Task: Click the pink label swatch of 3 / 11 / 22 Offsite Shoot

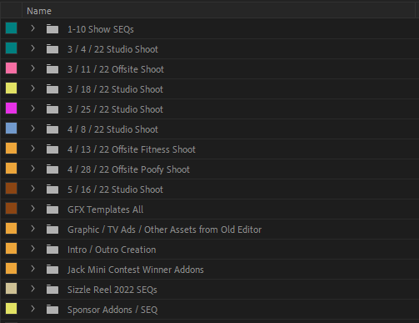Action: coord(12,68)
